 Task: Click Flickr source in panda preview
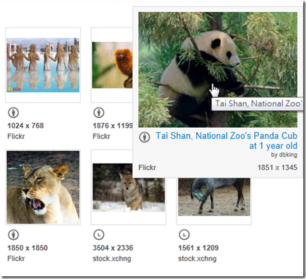click(x=147, y=168)
